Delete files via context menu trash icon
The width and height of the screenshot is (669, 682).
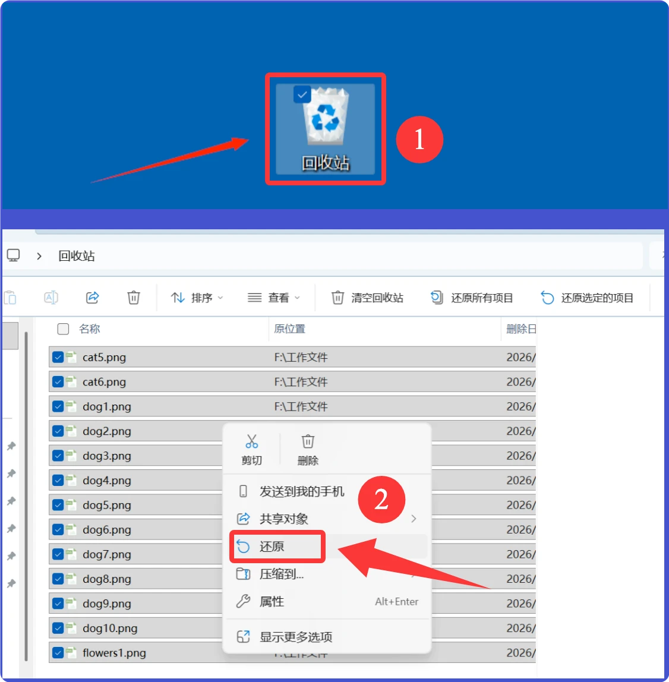308,449
